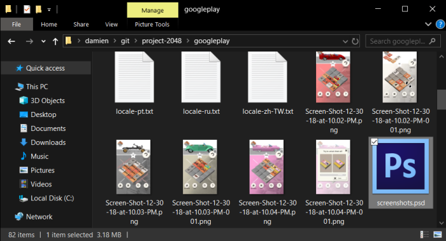Screen dimensions: 446x241
Task: Switch to the Share ribbon tab
Action: [81, 24]
